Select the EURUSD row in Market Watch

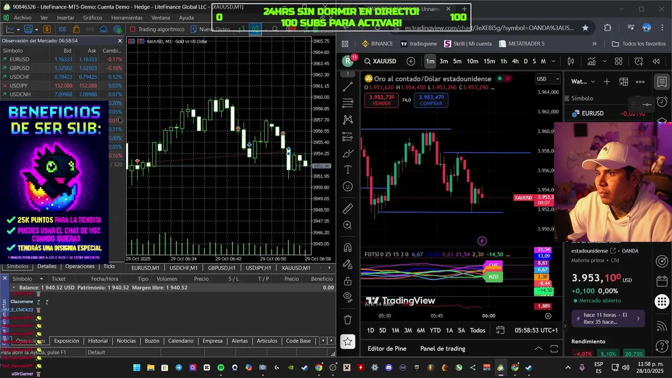tap(62, 59)
